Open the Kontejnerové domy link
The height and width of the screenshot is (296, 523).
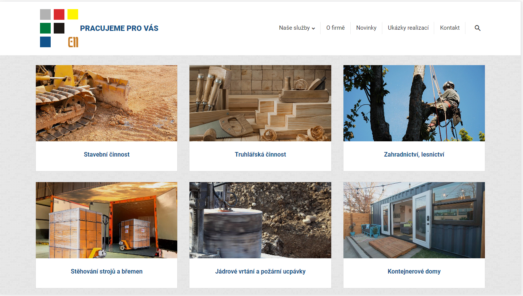(414, 272)
